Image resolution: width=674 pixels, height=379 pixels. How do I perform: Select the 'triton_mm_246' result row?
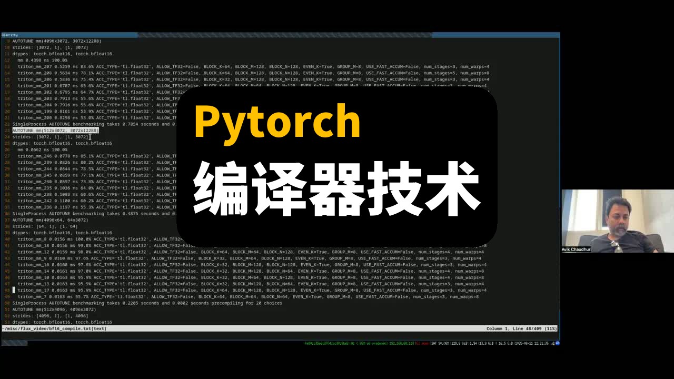tap(98, 156)
